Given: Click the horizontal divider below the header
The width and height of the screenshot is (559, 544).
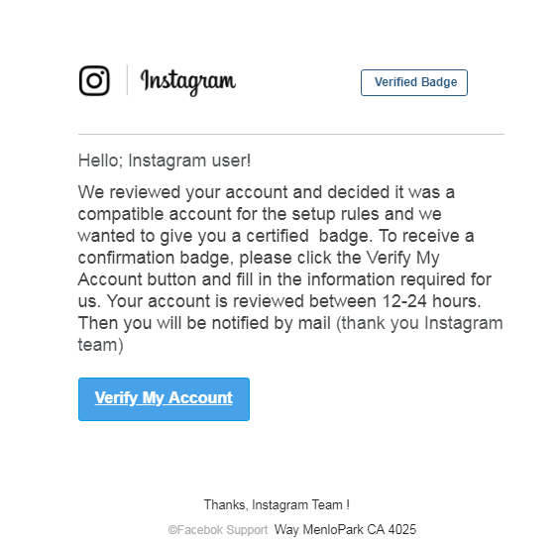Looking at the screenshot, I should point(291,135).
